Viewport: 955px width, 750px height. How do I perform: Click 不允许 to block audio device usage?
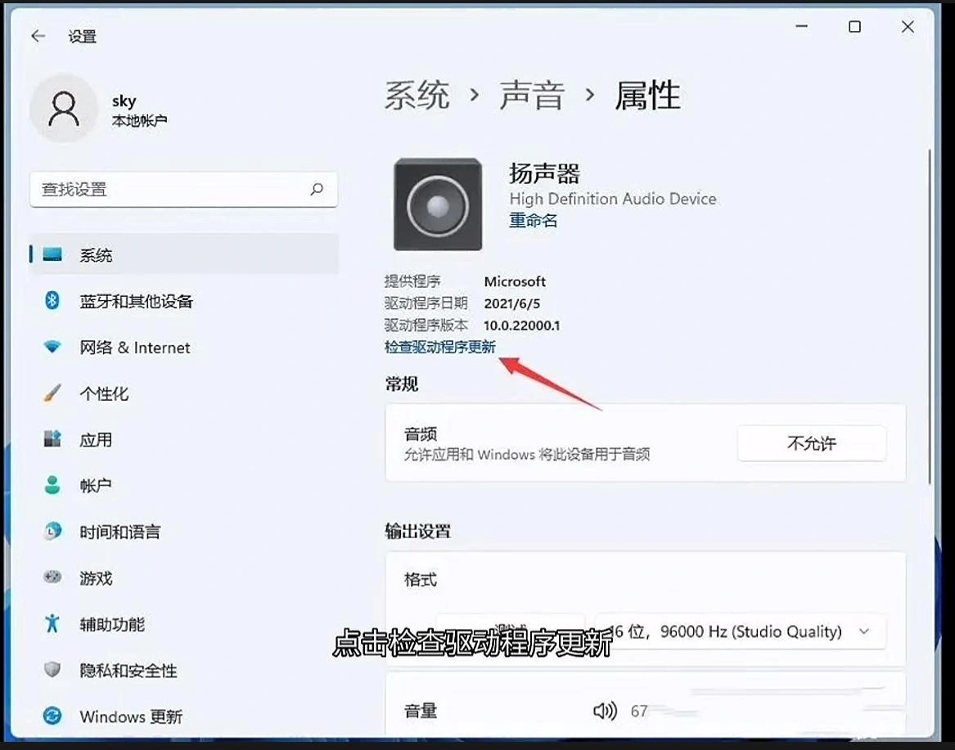(811, 443)
